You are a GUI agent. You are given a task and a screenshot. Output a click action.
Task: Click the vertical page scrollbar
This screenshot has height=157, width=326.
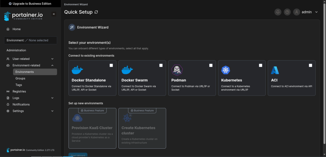point(324,74)
